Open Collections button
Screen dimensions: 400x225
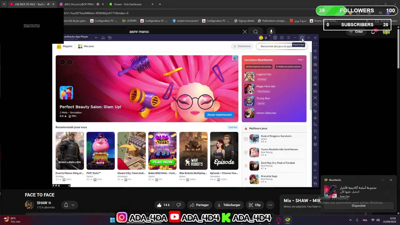click(x=242, y=46)
